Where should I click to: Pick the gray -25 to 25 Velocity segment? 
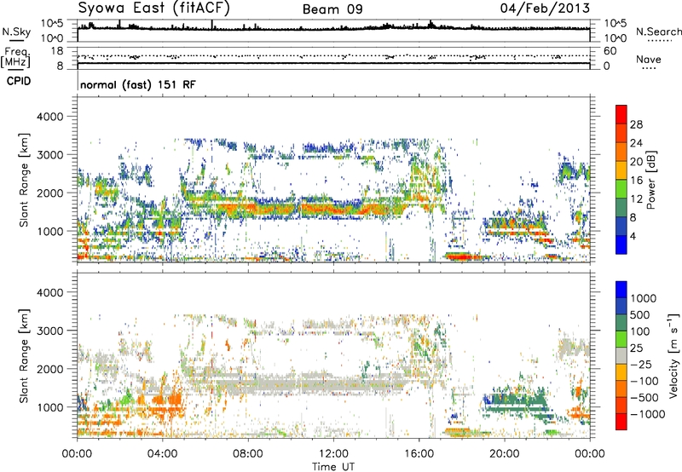[621, 355]
